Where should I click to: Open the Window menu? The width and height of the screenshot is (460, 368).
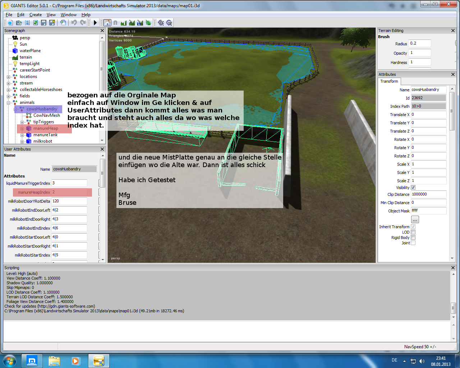tap(68, 15)
